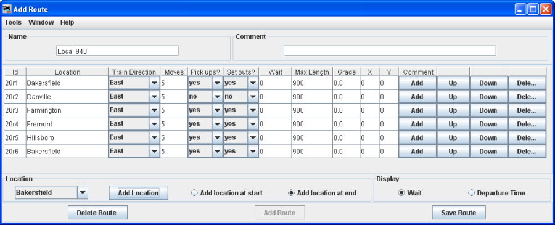This screenshot has height=225, width=555.
Task: Click Down button for Hillsboro row
Action: [488, 137]
